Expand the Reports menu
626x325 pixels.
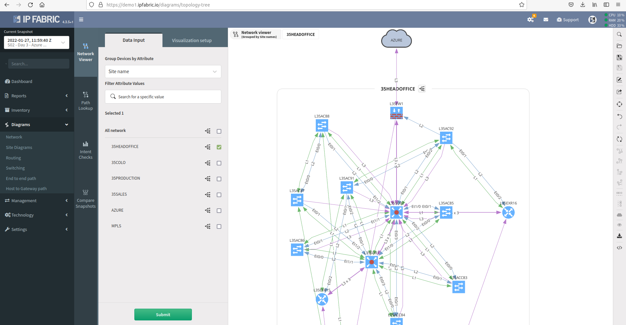tap(37, 96)
